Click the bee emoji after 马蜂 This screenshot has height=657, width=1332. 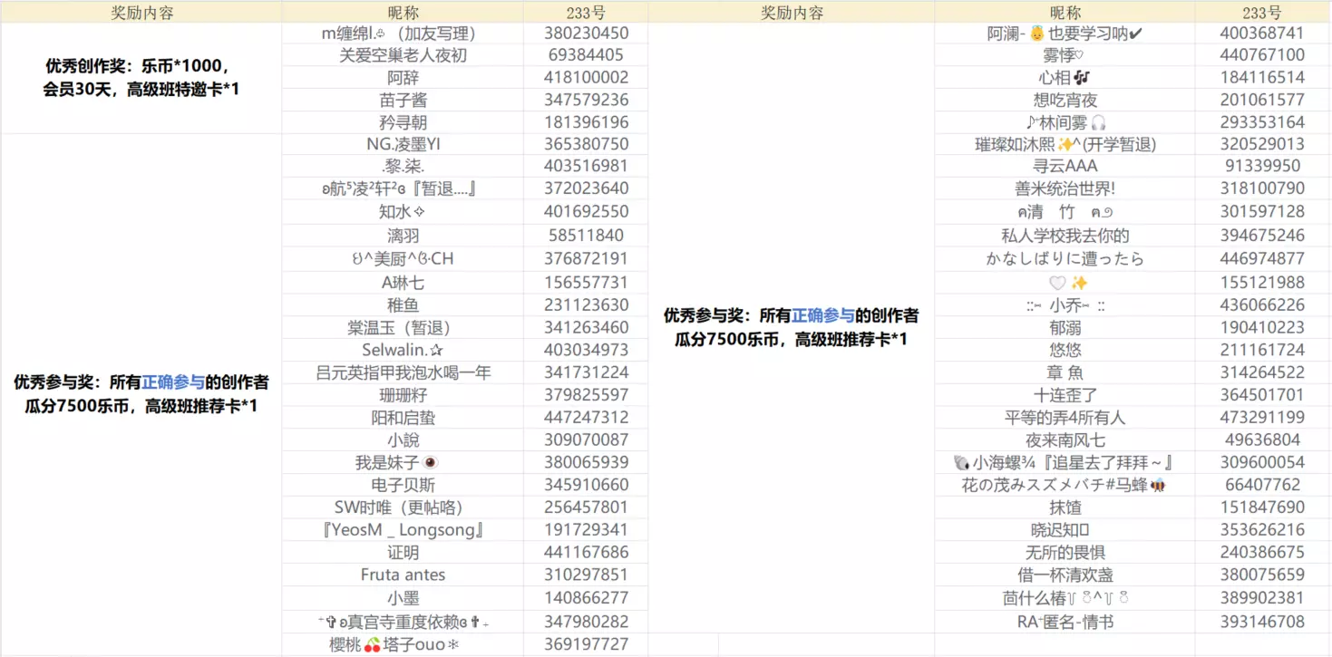[1158, 486]
